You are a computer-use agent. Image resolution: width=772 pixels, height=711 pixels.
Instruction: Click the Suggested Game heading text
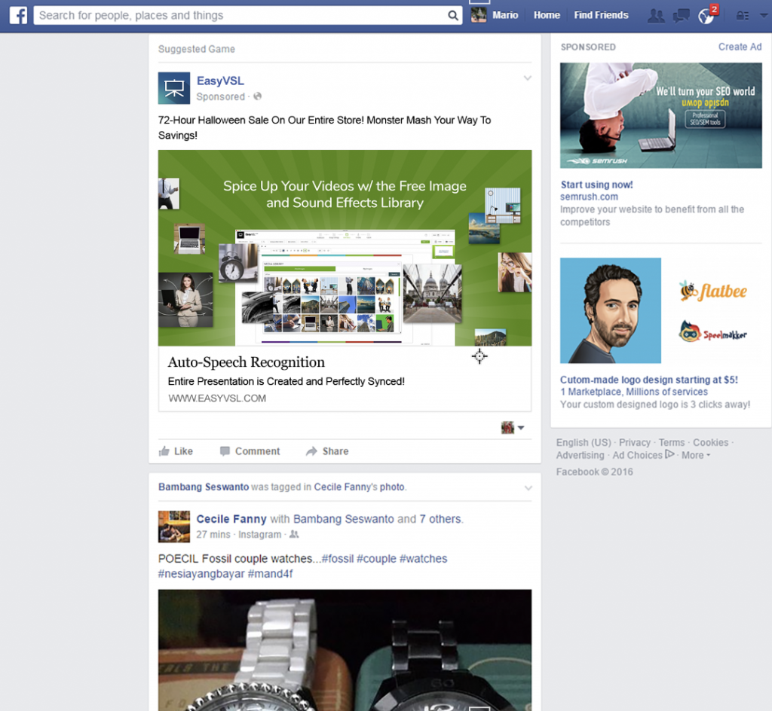click(x=197, y=49)
